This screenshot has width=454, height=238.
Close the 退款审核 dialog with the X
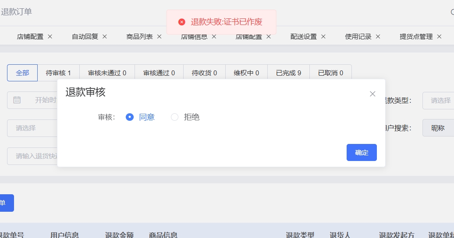(x=372, y=94)
